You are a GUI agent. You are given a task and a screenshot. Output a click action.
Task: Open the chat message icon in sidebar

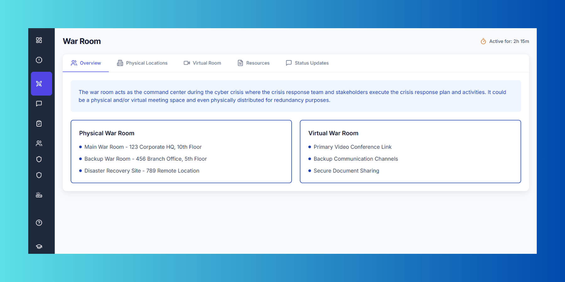tap(39, 104)
